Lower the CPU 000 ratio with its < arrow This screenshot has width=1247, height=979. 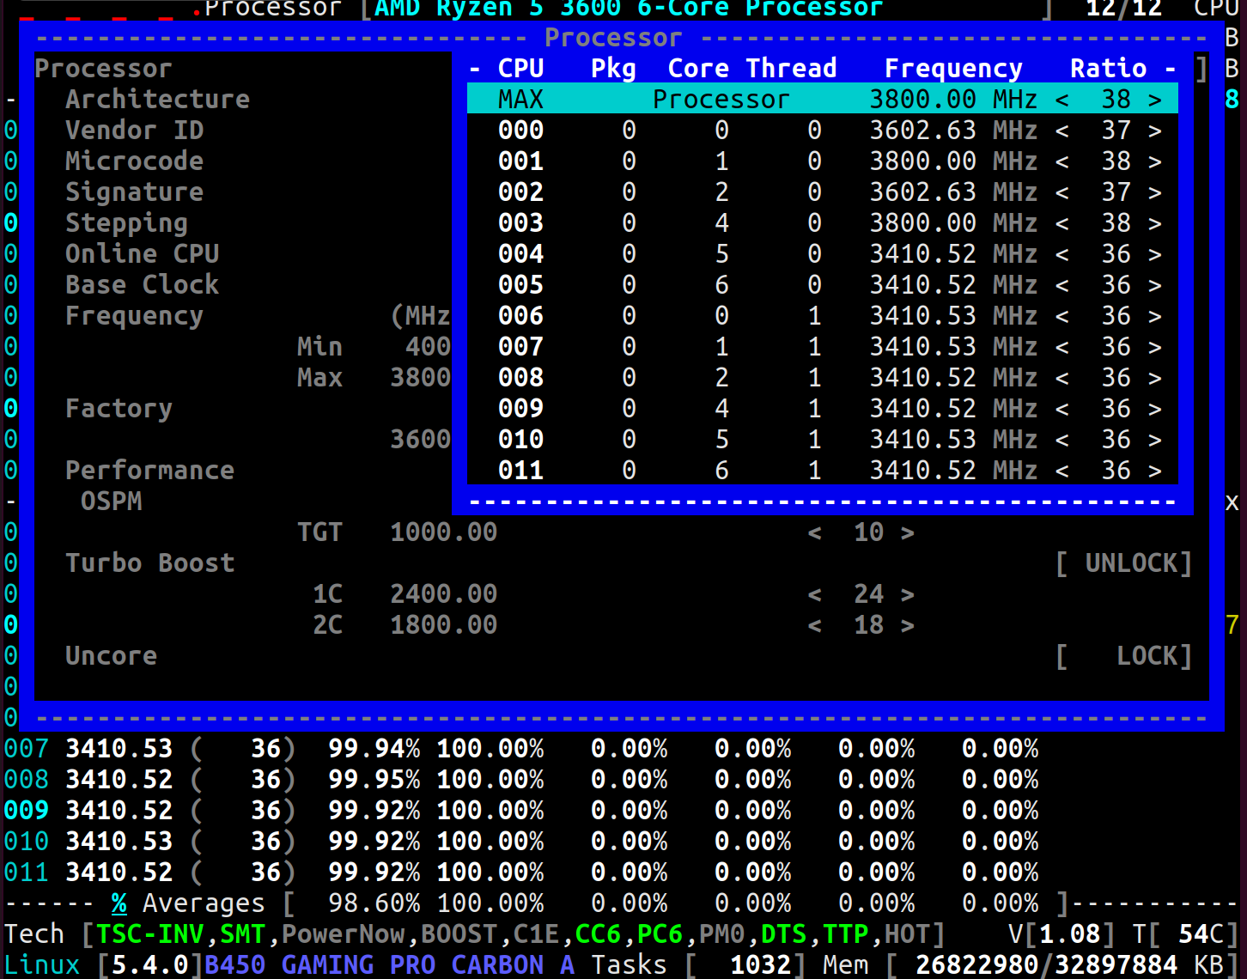(x=1062, y=131)
